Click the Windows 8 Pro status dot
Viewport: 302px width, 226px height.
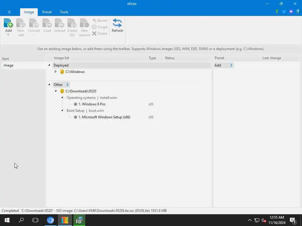pos(75,104)
